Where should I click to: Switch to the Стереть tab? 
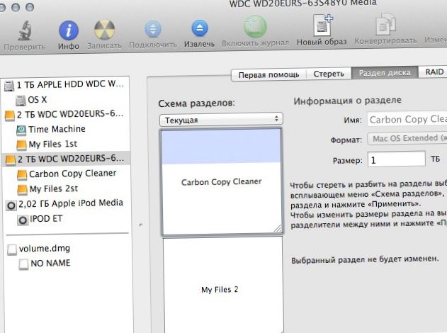coord(329,74)
